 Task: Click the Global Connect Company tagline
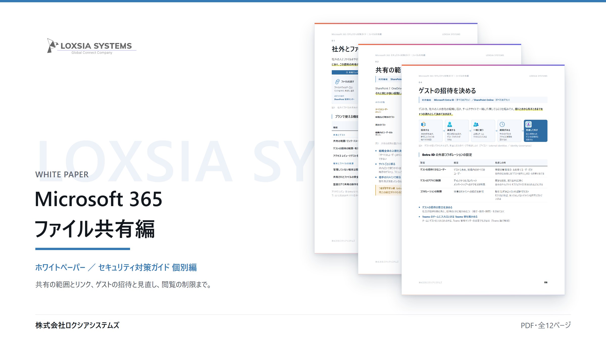click(92, 53)
